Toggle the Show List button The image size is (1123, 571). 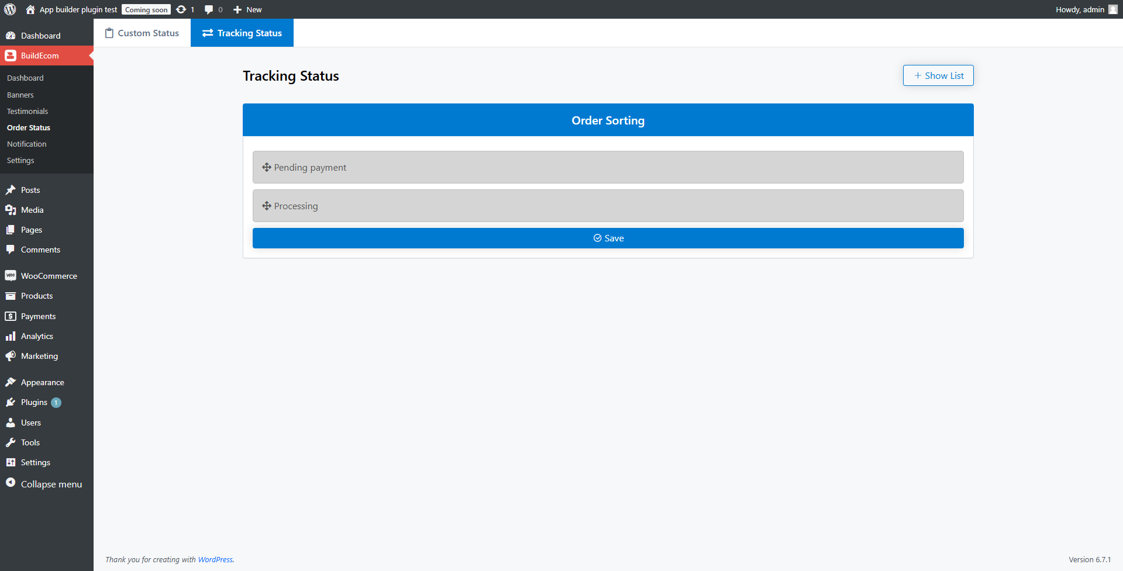pyautogui.click(x=938, y=76)
